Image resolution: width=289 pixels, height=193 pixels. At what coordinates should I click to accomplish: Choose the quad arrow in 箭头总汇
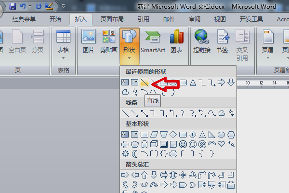point(183,175)
